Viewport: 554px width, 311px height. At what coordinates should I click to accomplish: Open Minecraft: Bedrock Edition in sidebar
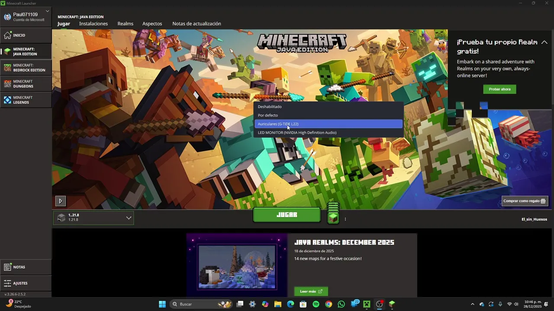click(26, 67)
